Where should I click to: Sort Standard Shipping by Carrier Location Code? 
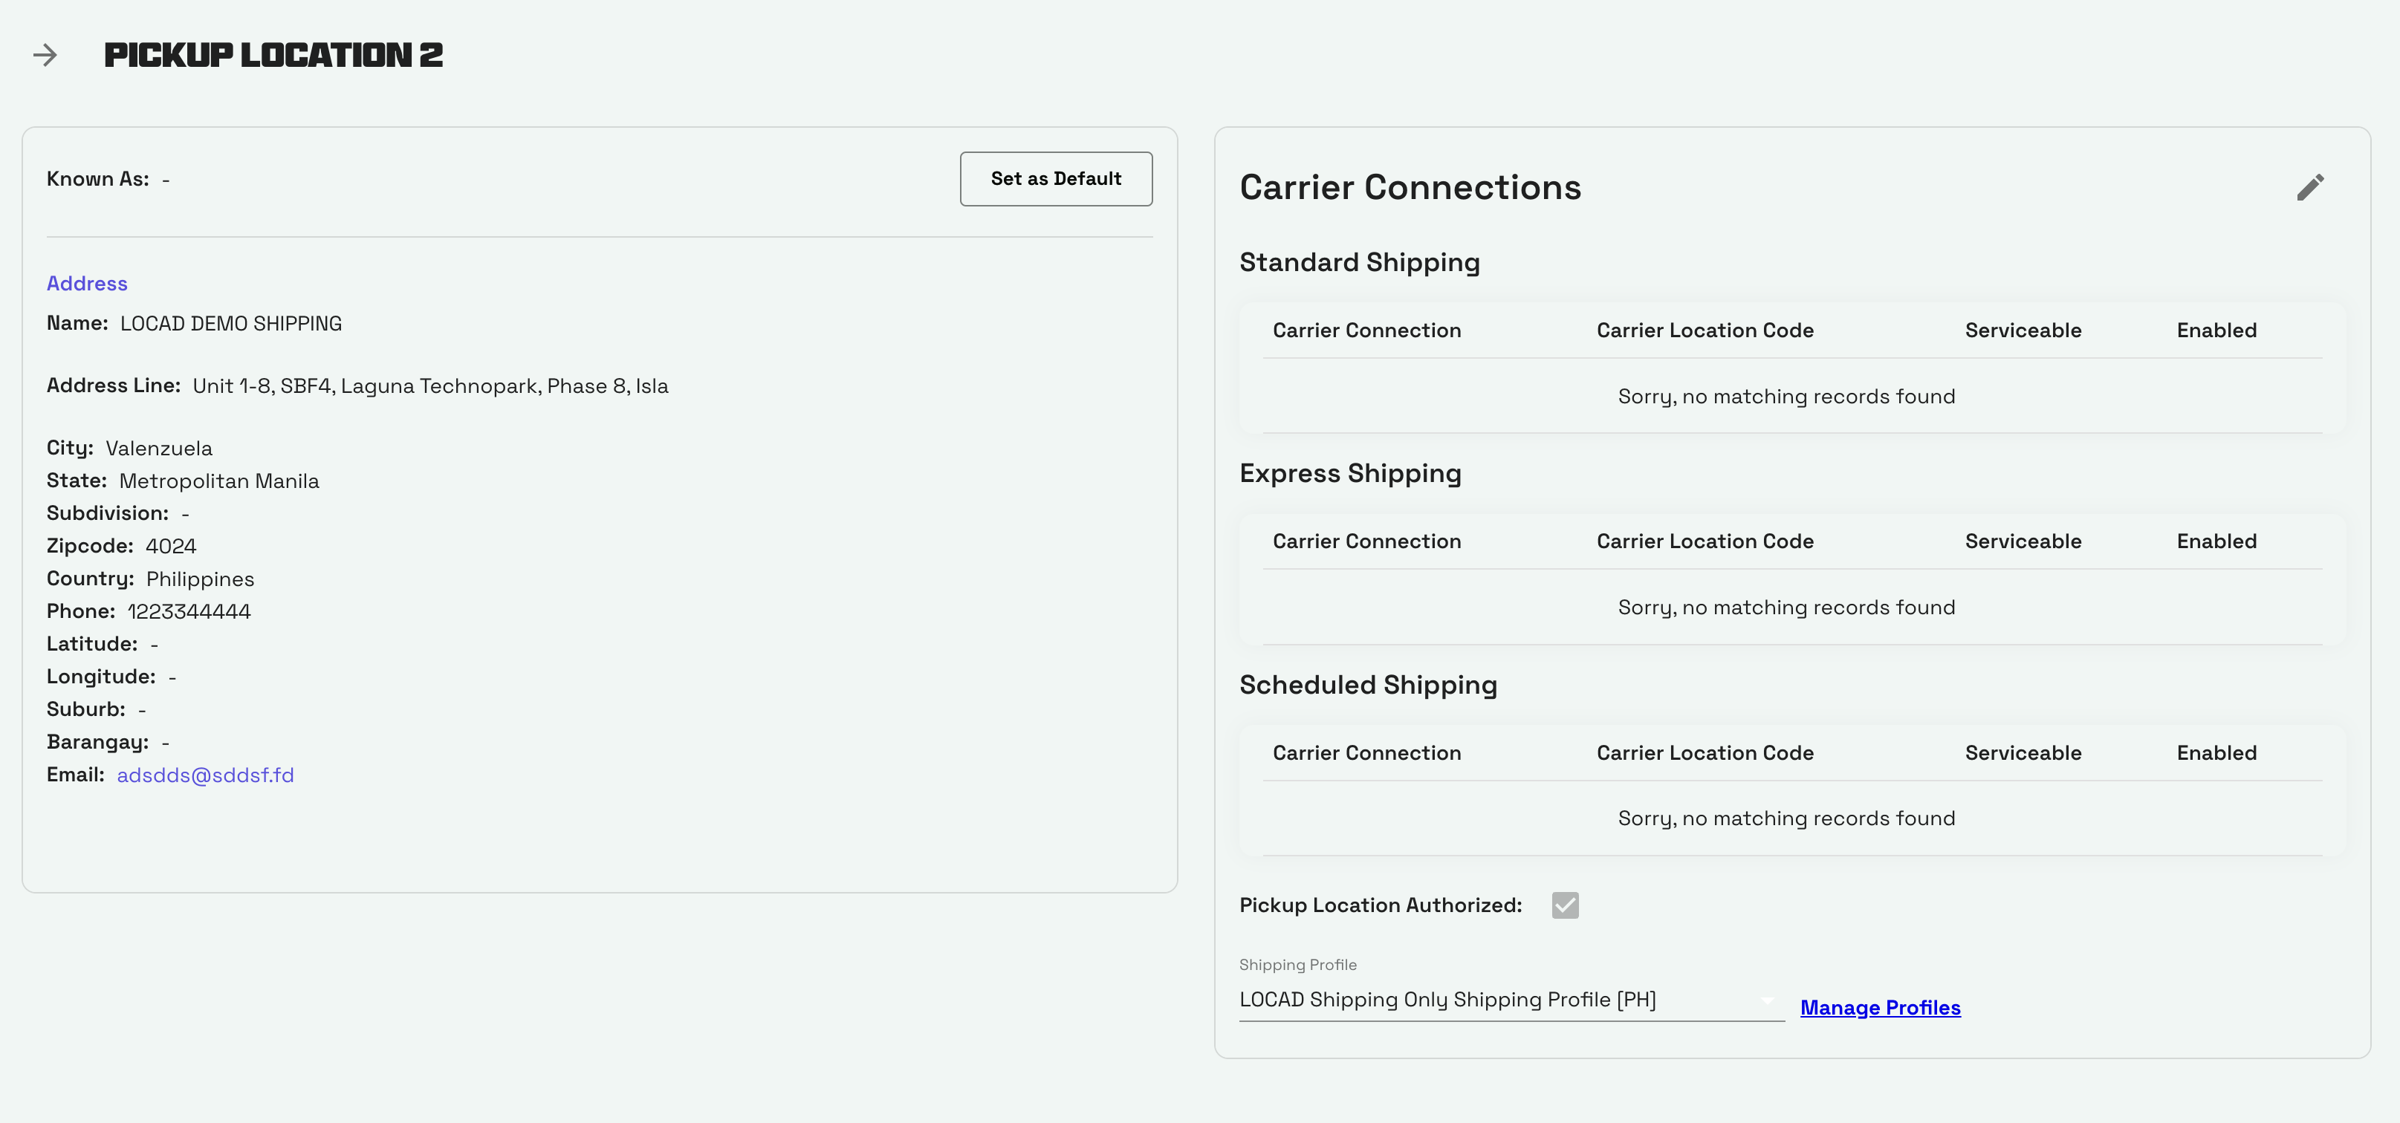coord(1704,331)
